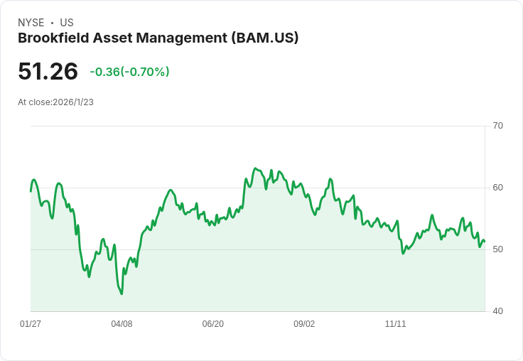Click the dot separator between NYSE and US
This screenshot has width=523, height=361.
tap(52, 23)
